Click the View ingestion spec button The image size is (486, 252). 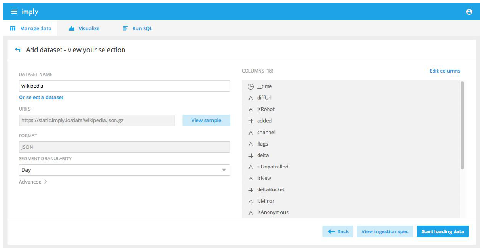385,231
